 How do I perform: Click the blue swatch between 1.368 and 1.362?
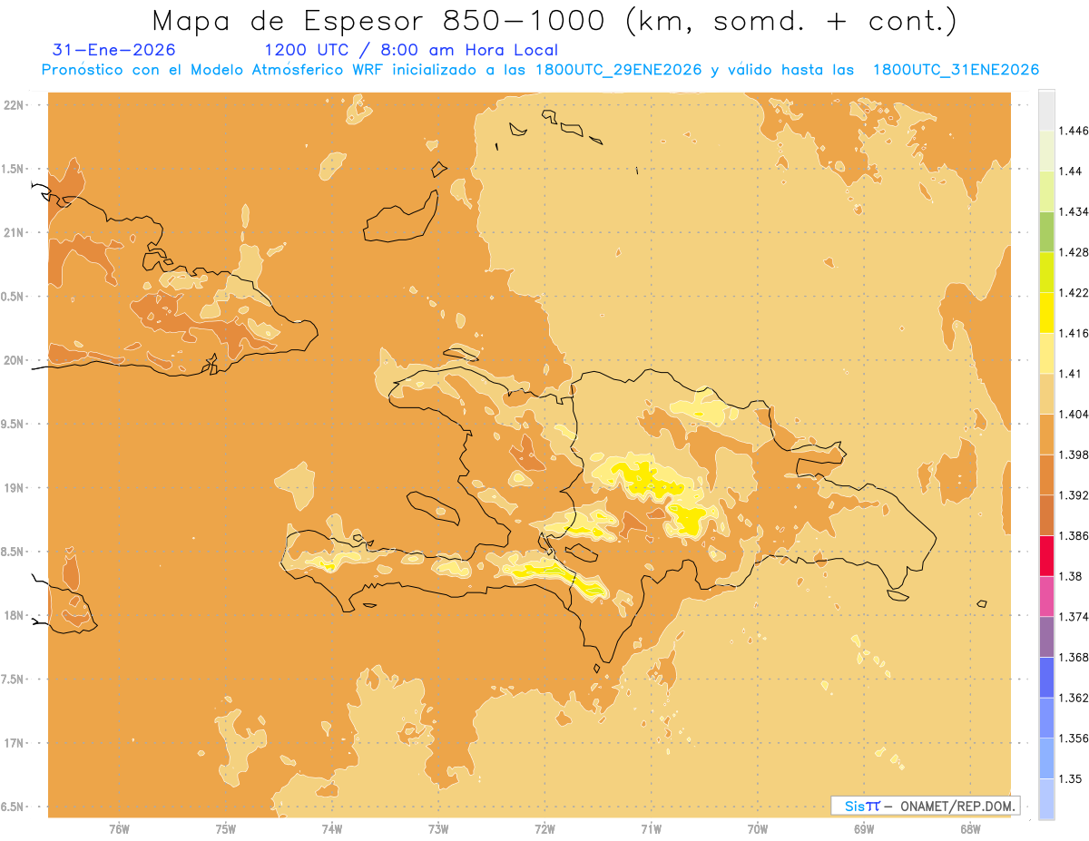click(x=1046, y=678)
